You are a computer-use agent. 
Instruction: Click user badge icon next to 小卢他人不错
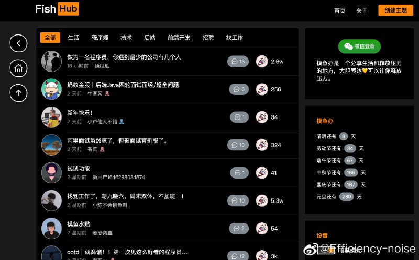coord(122,122)
